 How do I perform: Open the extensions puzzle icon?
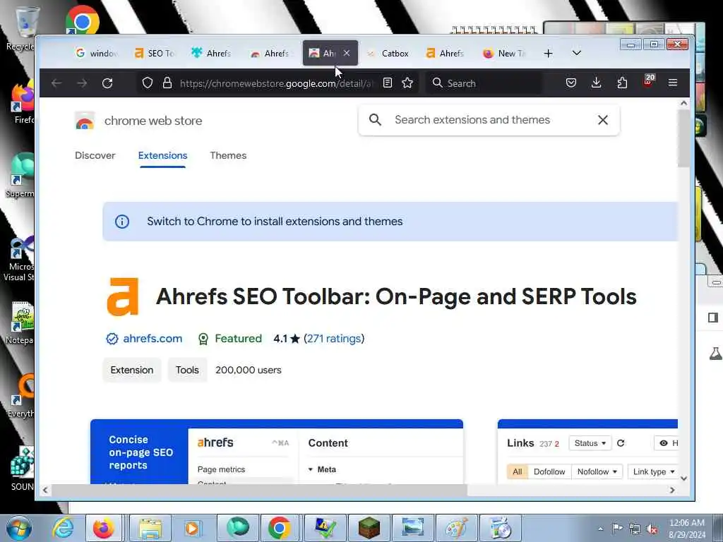point(622,83)
